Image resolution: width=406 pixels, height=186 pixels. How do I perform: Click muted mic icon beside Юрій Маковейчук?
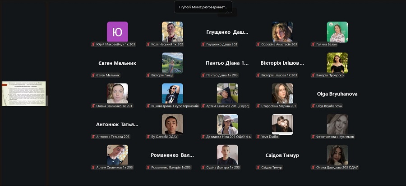tap(93, 44)
